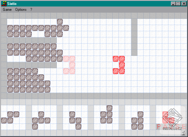The height and width of the screenshot is (137, 188).
Task: Select the fourth queued piece with top block
Action: 106,114
